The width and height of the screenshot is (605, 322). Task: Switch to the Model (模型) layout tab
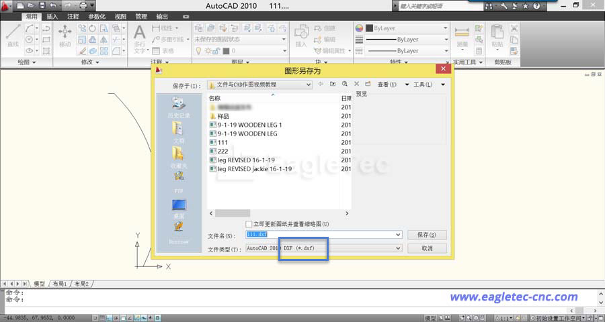pyautogui.click(x=40, y=284)
